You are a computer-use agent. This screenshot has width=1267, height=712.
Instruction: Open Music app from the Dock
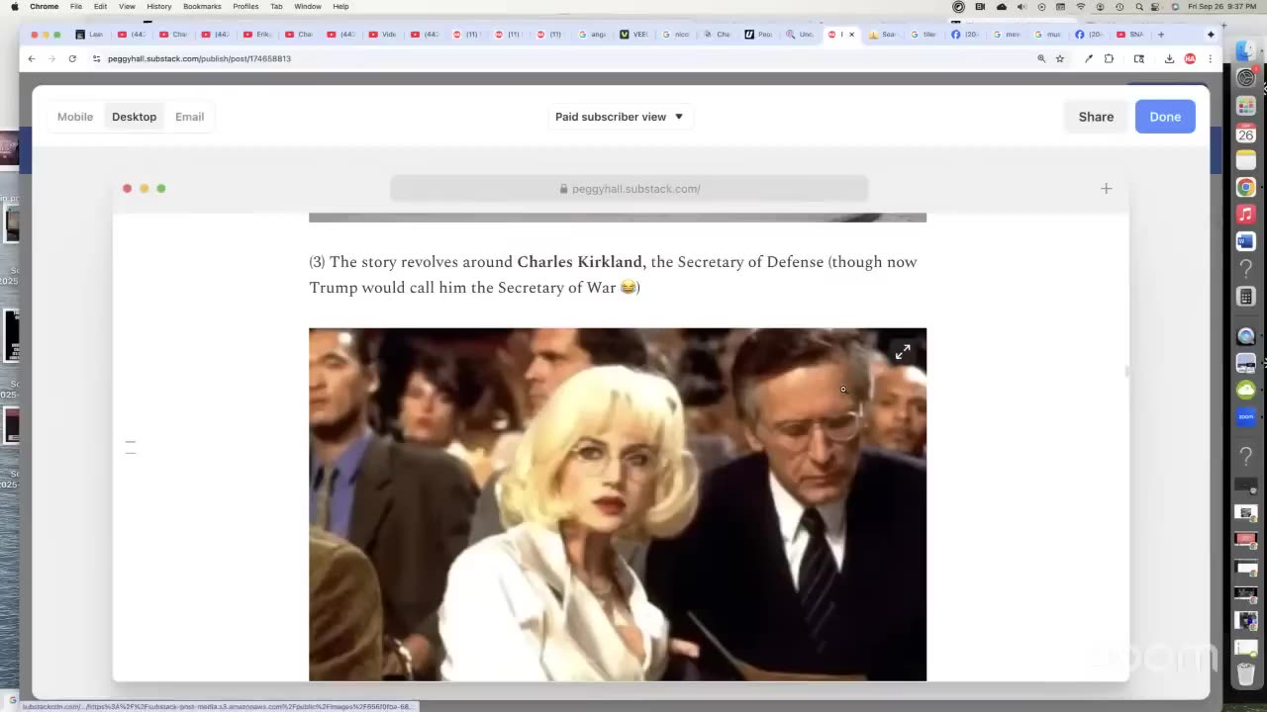click(1246, 214)
